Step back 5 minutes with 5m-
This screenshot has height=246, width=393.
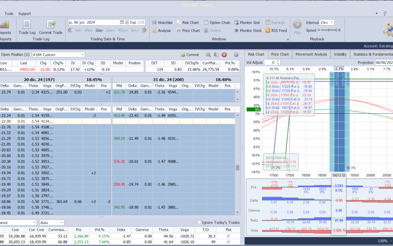[x=79, y=30]
